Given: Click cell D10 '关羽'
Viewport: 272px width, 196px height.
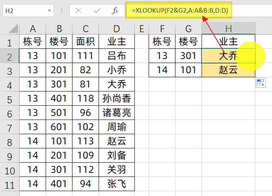Looking at the screenshot, I should click(116, 170).
